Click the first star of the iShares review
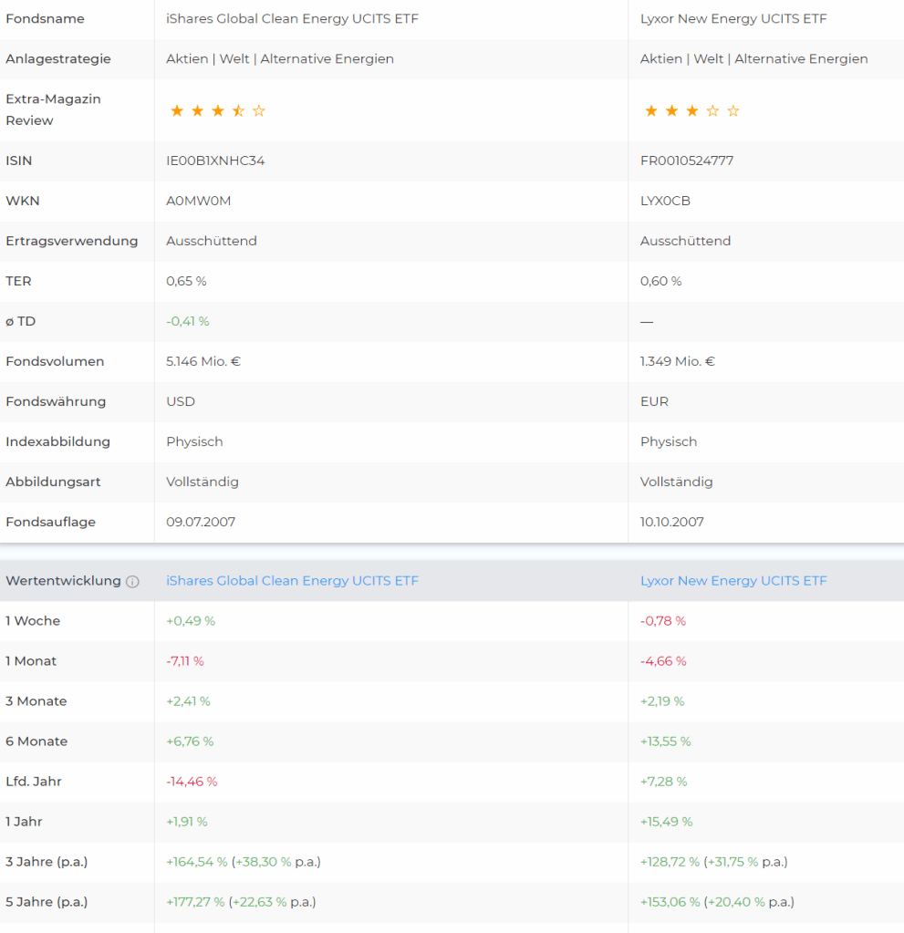Screen dimensions: 904x933 pyautogui.click(x=177, y=111)
